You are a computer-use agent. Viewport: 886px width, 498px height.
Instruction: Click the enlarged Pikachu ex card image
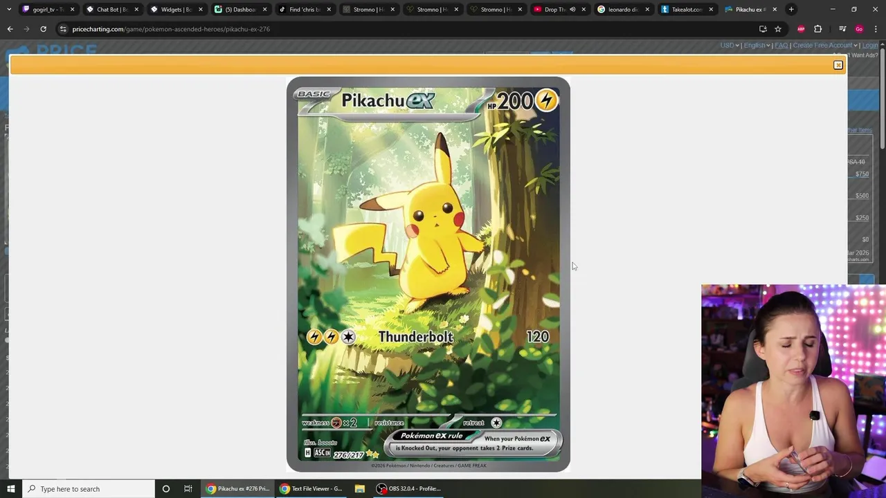pos(428,275)
